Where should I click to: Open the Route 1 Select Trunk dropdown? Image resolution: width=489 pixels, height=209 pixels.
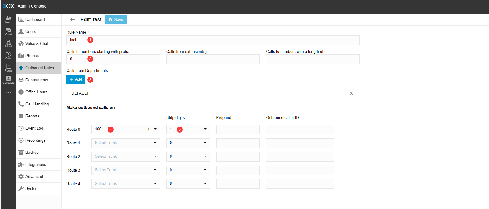click(x=126, y=143)
